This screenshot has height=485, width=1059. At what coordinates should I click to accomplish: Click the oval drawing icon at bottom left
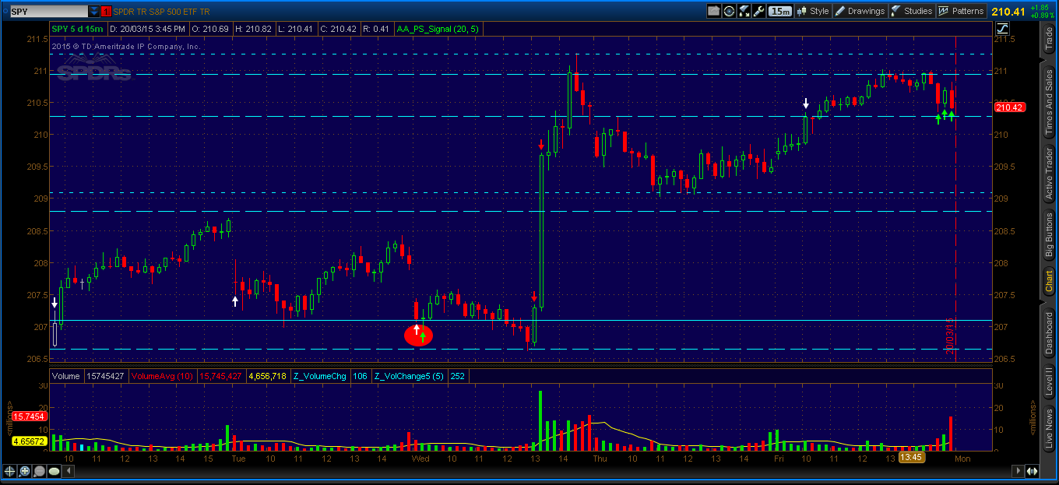click(55, 472)
